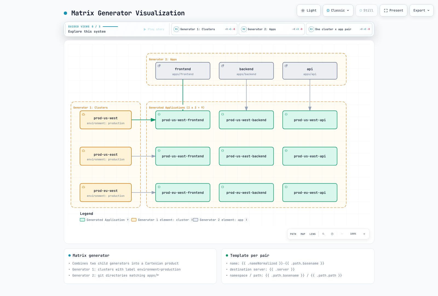The image size is (438, 296).
Task: Click the code icon on prod-us-east-api
Action: click(286, 151)
